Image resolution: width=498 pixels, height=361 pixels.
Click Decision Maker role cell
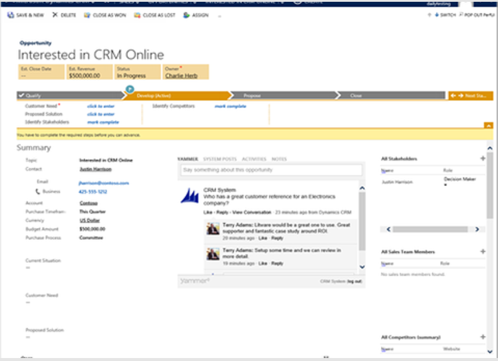460,179
